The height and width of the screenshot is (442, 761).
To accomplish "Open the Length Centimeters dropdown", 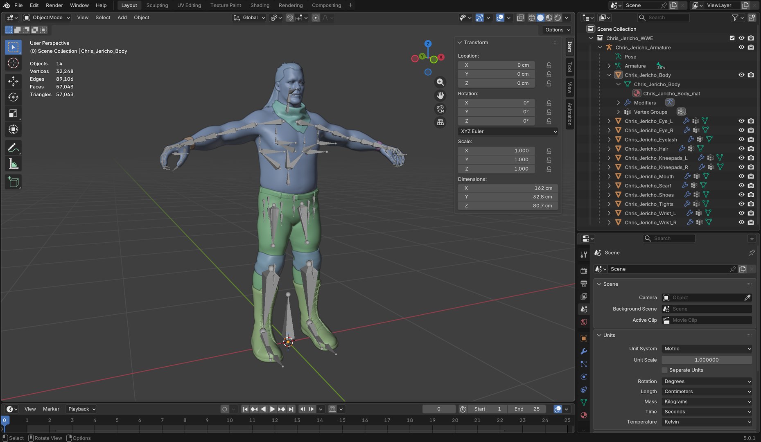I will pos(707,392).
